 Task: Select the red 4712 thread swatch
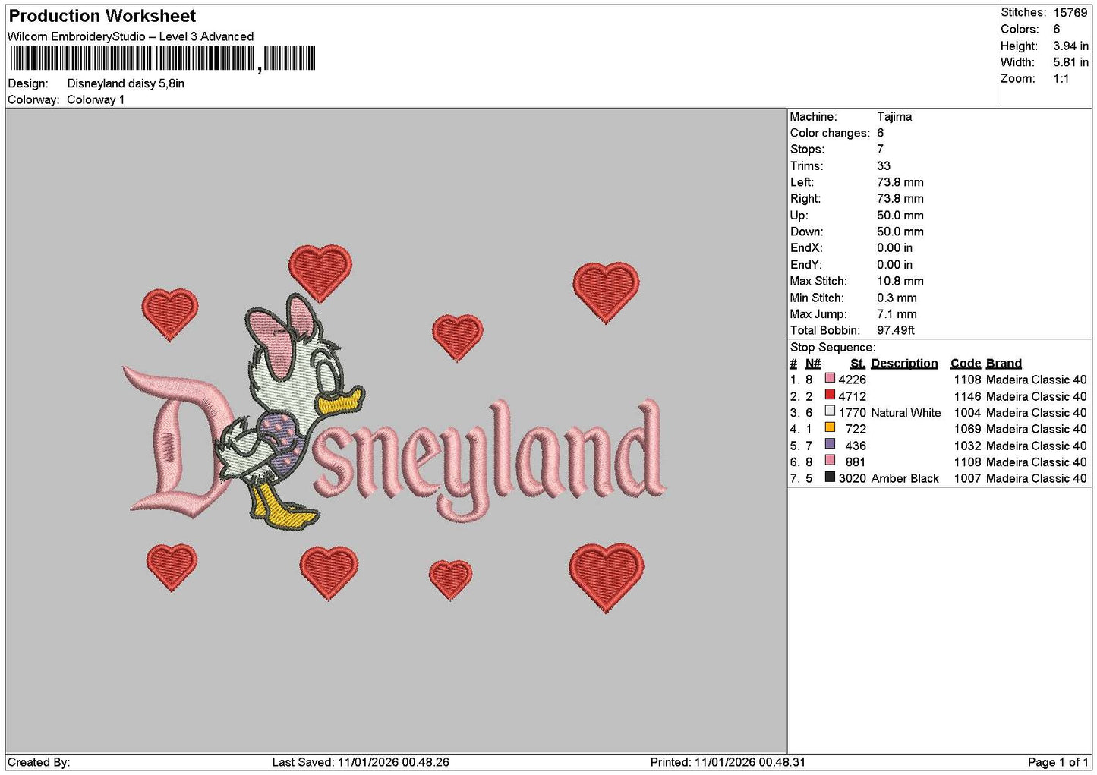830,395
